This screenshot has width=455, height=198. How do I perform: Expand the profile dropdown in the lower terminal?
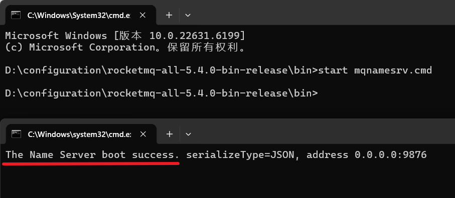click(x=188, y=134)
